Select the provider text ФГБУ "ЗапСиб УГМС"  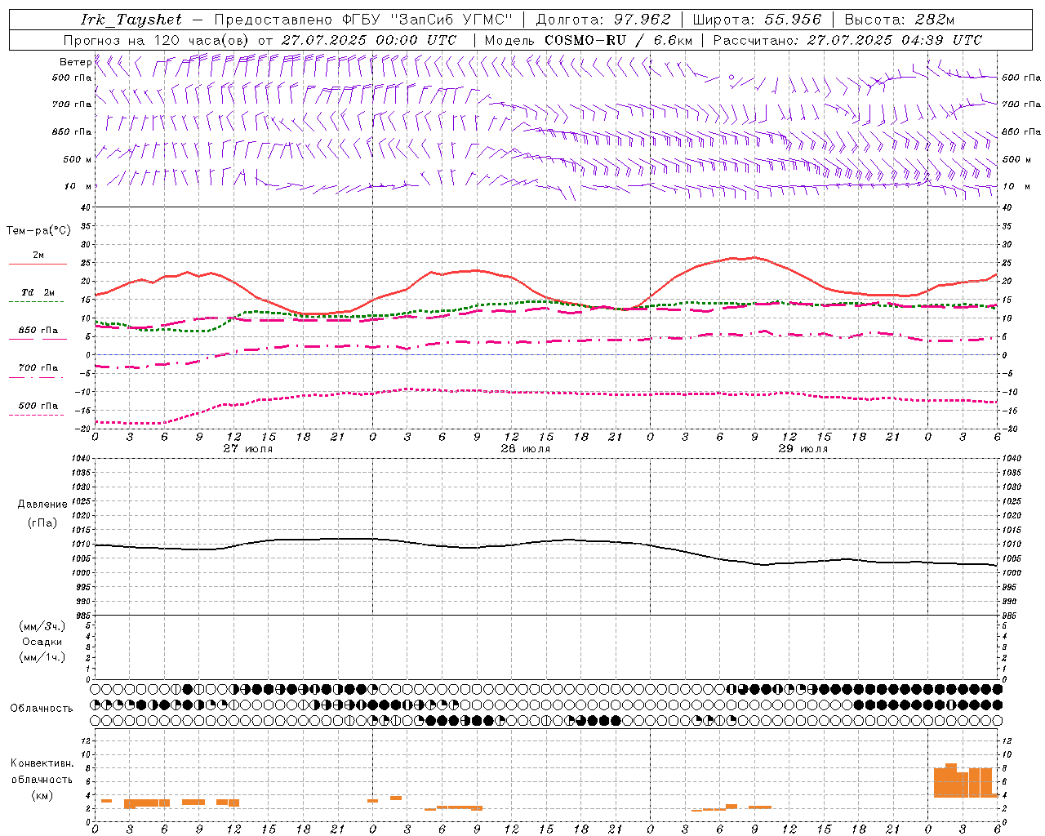pos(429,20)
